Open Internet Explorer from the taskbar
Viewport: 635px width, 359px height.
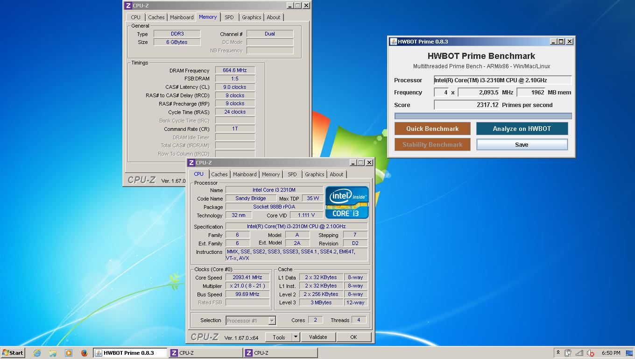coord(37,353)
